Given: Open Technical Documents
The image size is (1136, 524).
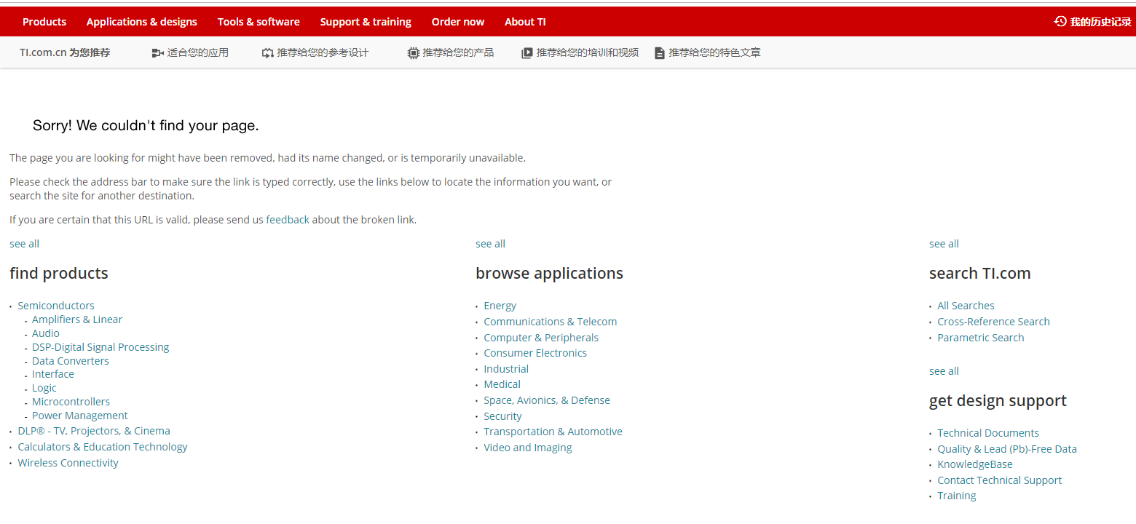Looking at the screenshot, I should (x=988, y=433).
